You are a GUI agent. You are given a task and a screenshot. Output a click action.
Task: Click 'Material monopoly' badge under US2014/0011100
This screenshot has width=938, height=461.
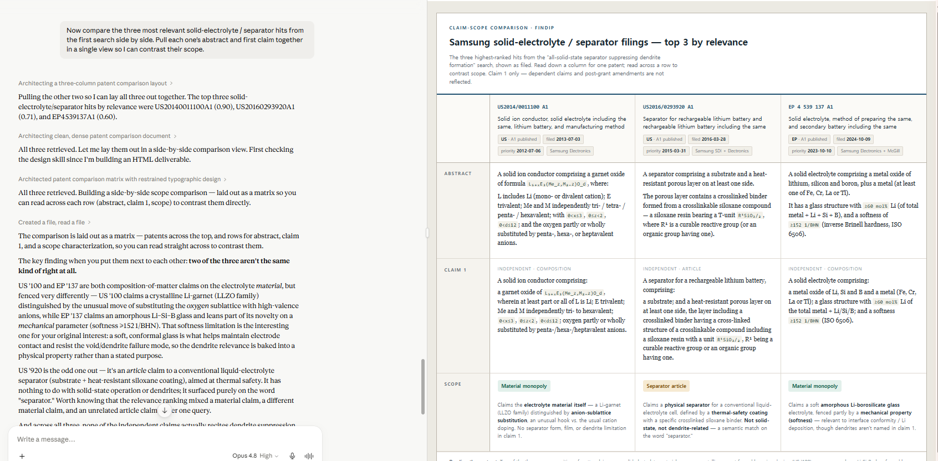[524, 386]
